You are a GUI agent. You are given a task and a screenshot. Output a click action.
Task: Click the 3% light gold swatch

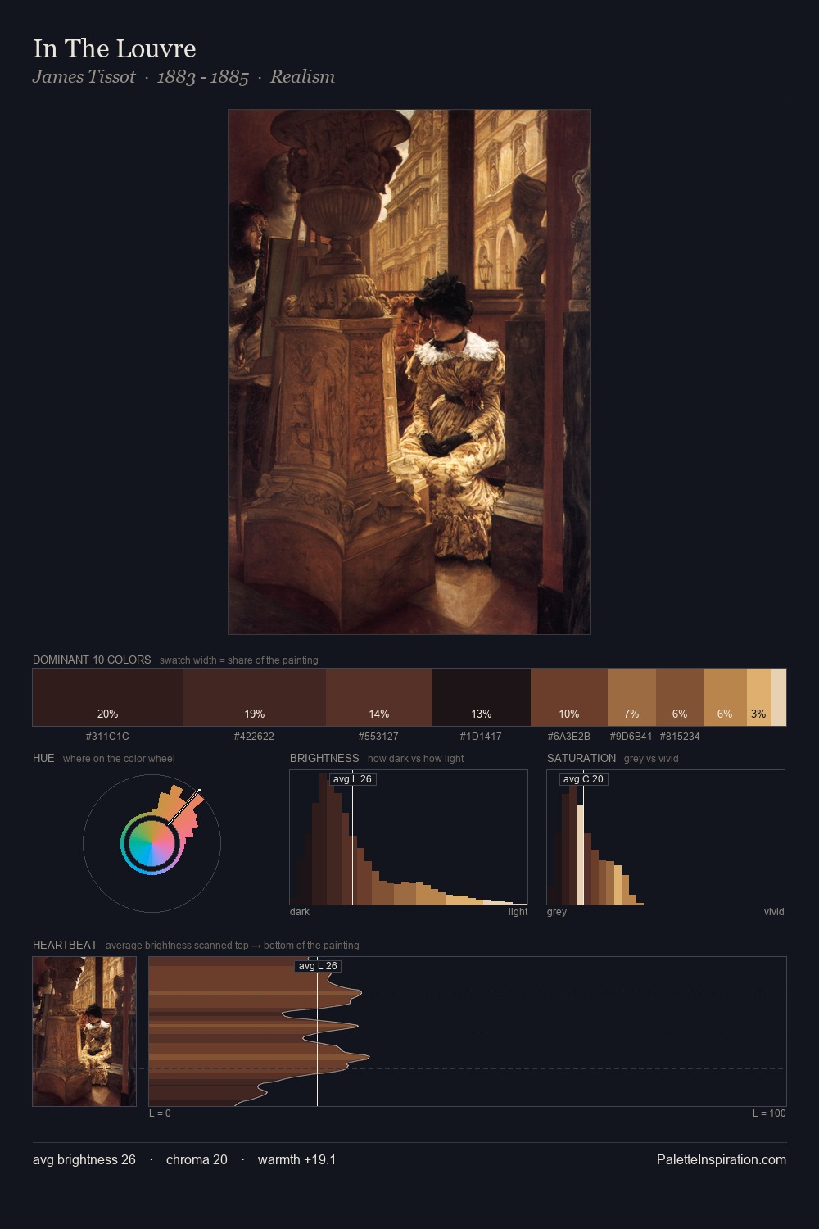(x=759, y=697)
